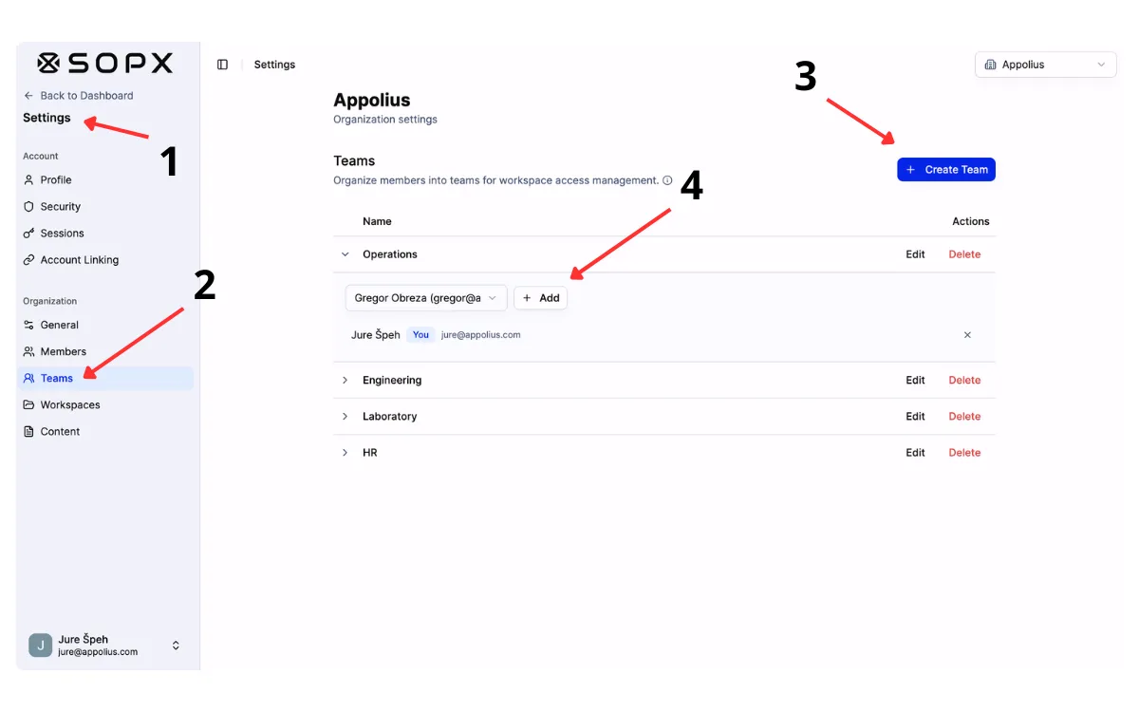
Task: Remove Jure Špeh with the X control
Action: click(x=967, y=334)
